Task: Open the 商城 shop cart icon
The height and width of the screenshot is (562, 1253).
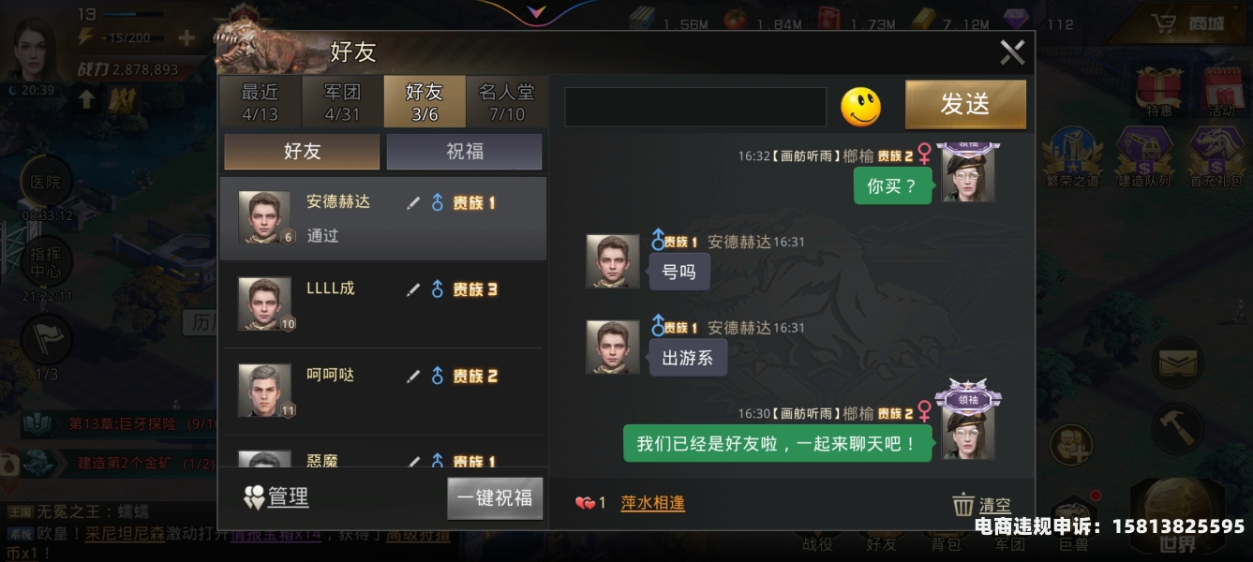Action: tap(1165, 22)
